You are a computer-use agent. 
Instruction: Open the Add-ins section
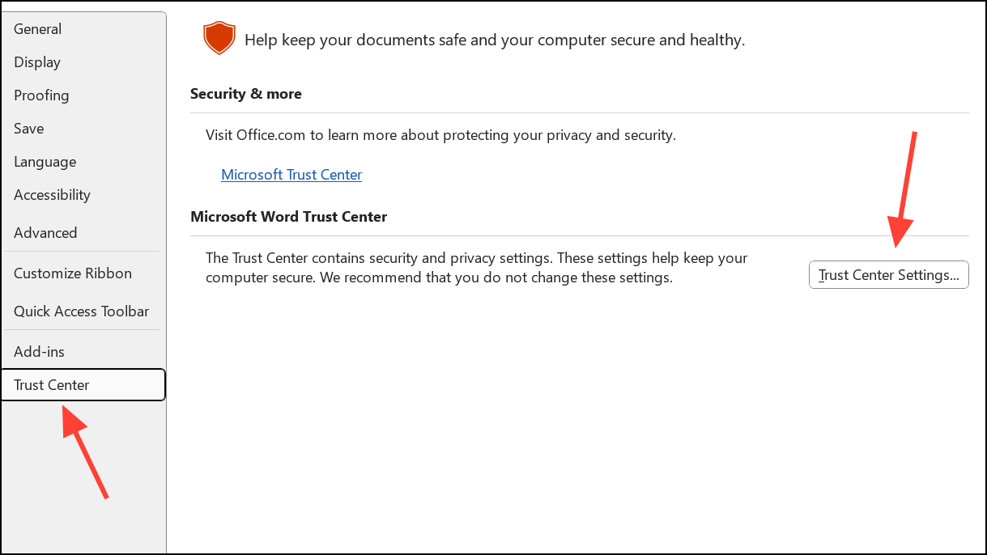point(39,351)
